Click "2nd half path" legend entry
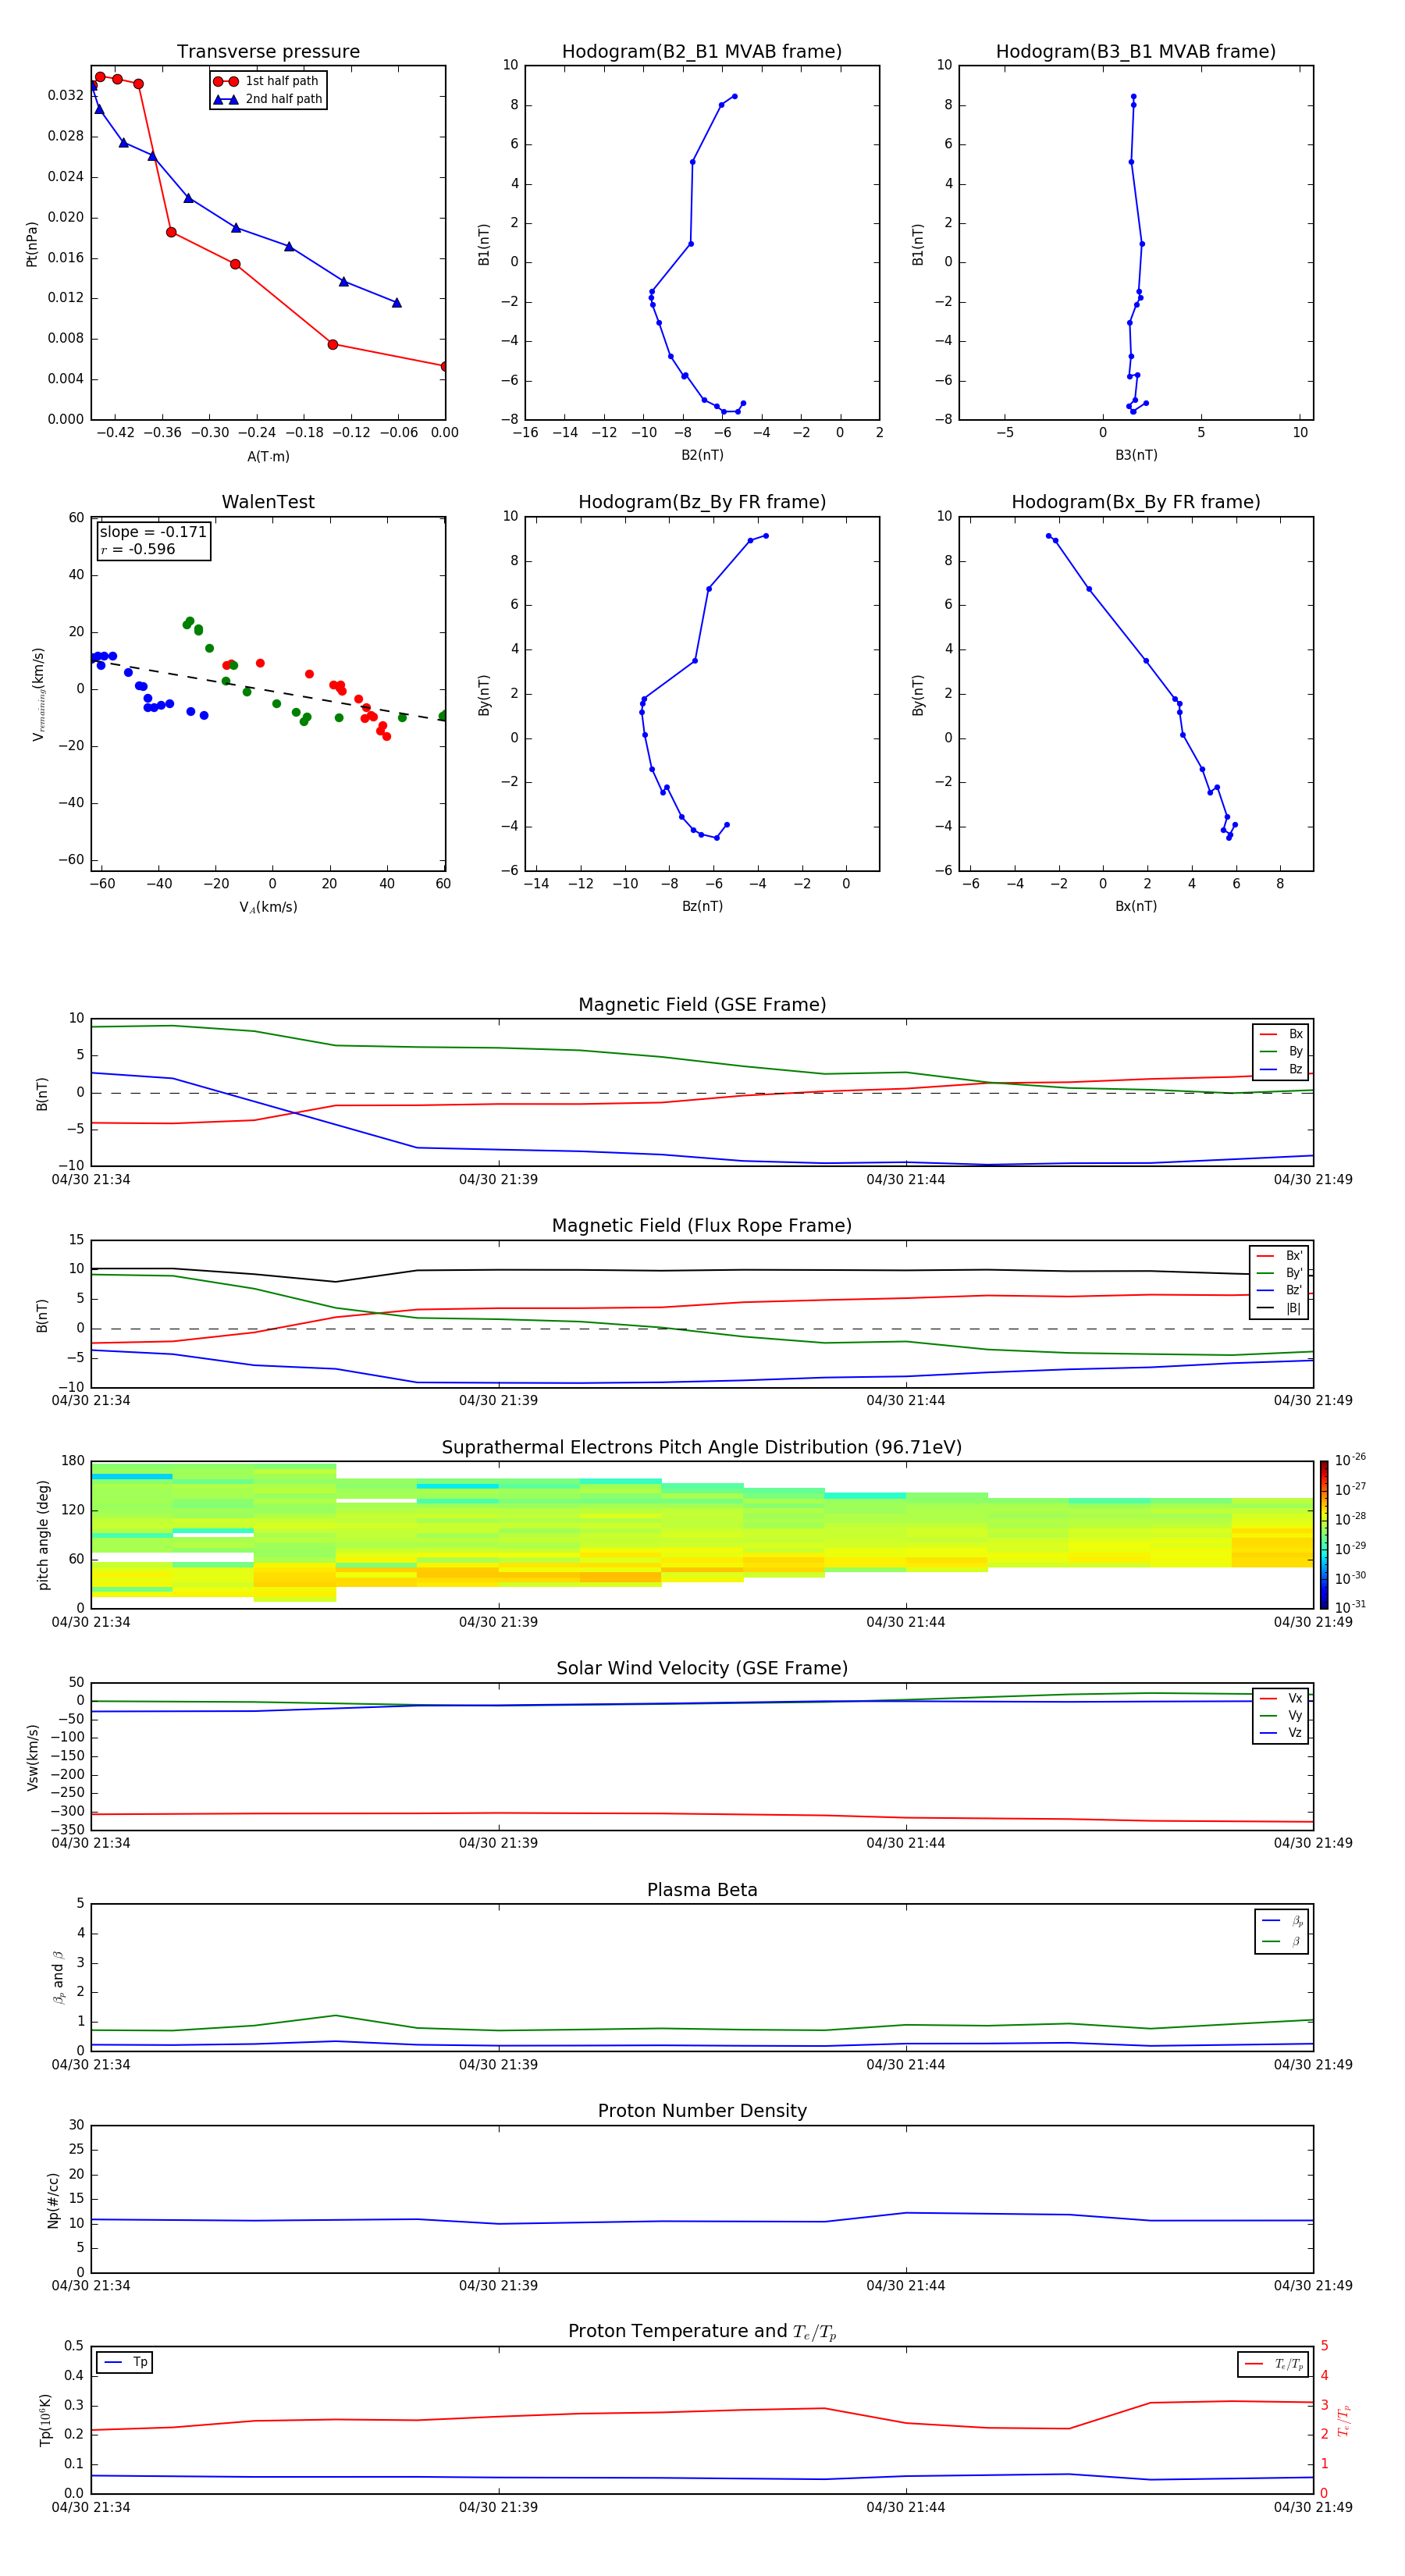This screenshot has height=2576, width=1405. click(267, 99)
